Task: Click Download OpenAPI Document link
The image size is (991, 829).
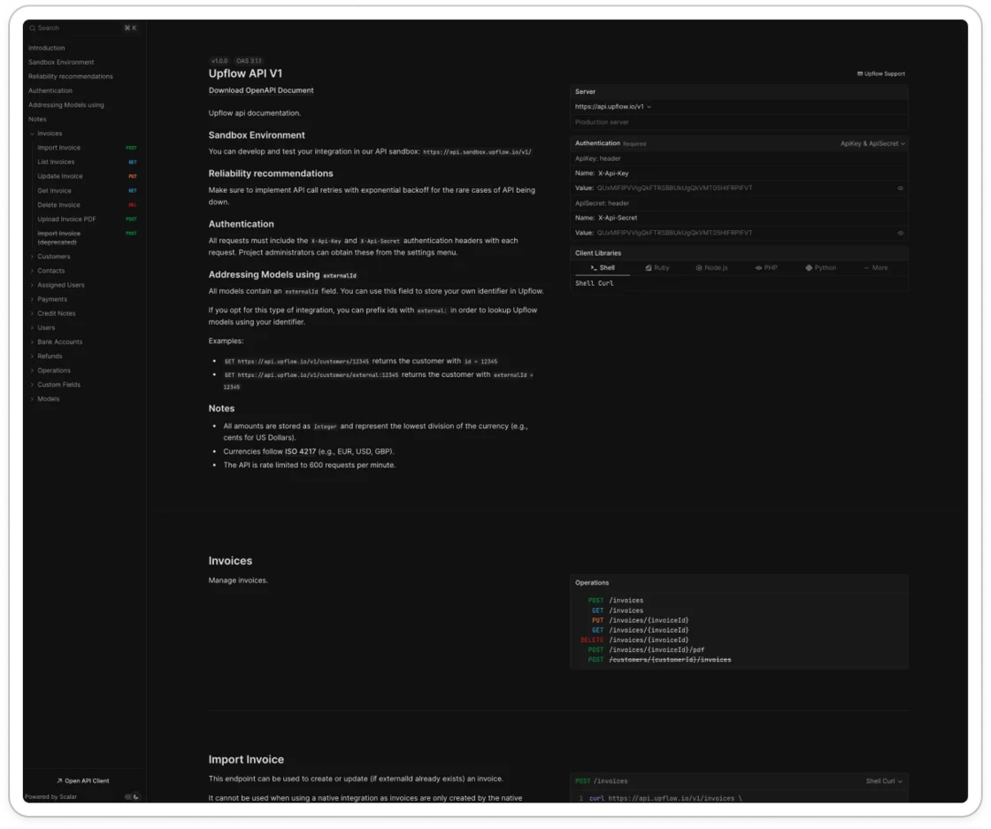Action: 261,90
